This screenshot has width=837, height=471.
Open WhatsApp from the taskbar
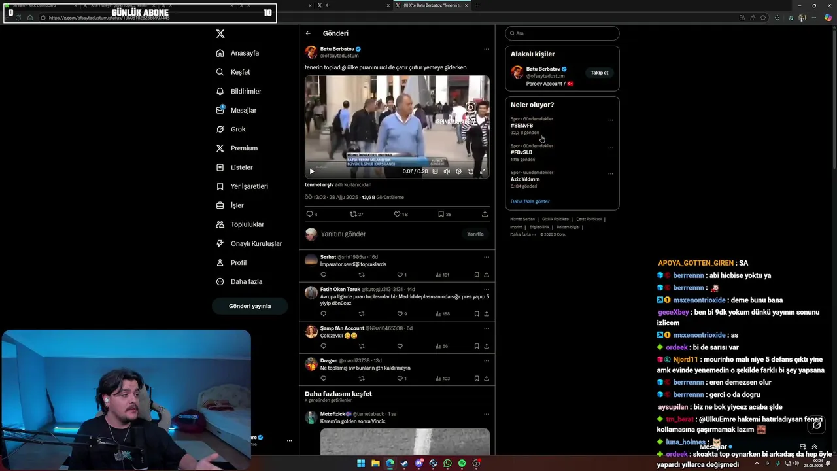coord(447,463)
